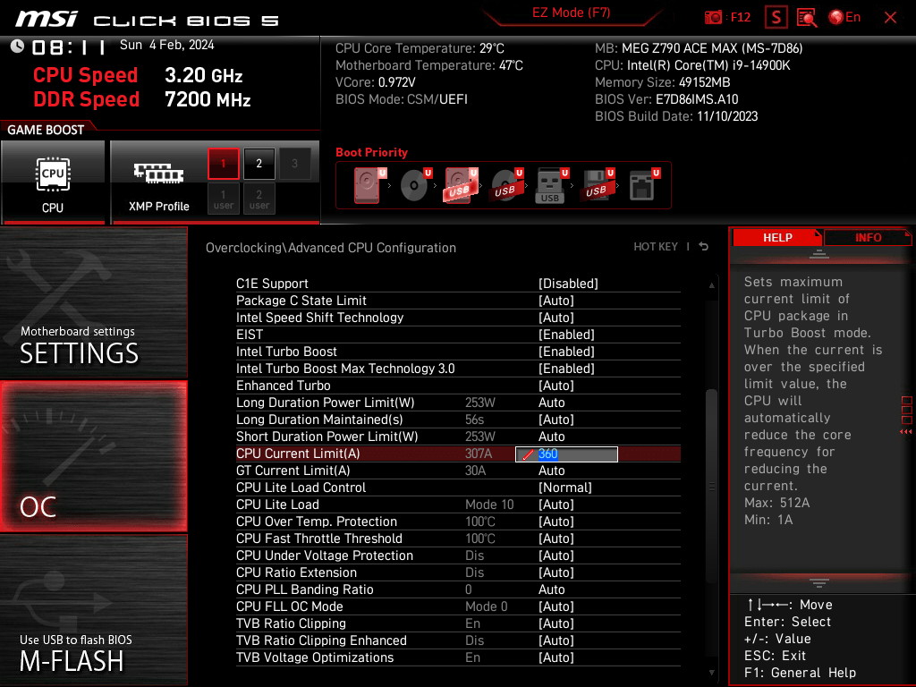Select the USB key boot device icon
Viewport: 916px width, 687px height.
(551, 185)
